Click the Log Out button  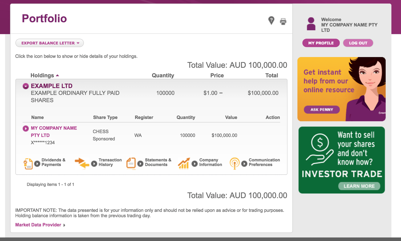[x=358, y=43]
